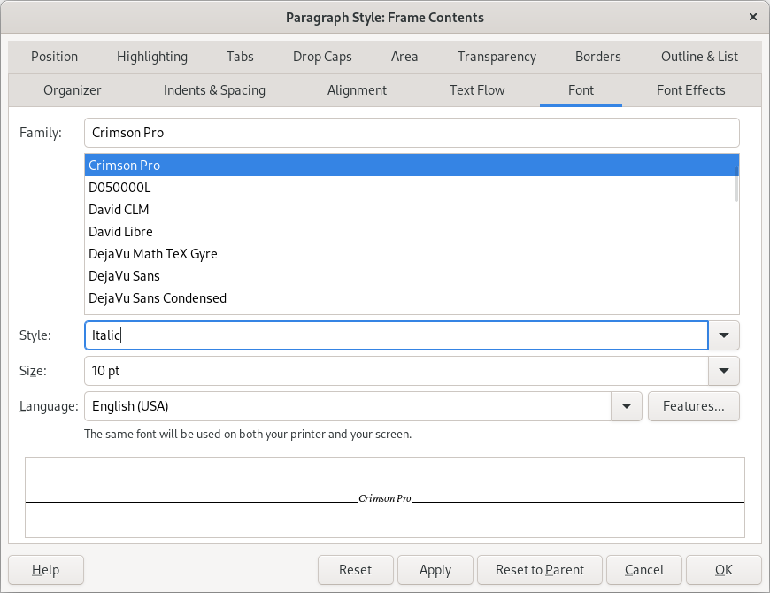Select the Drop Caps tab
Image resolution: width=770 pixels, height=593 pixels.
coord(322,57)
